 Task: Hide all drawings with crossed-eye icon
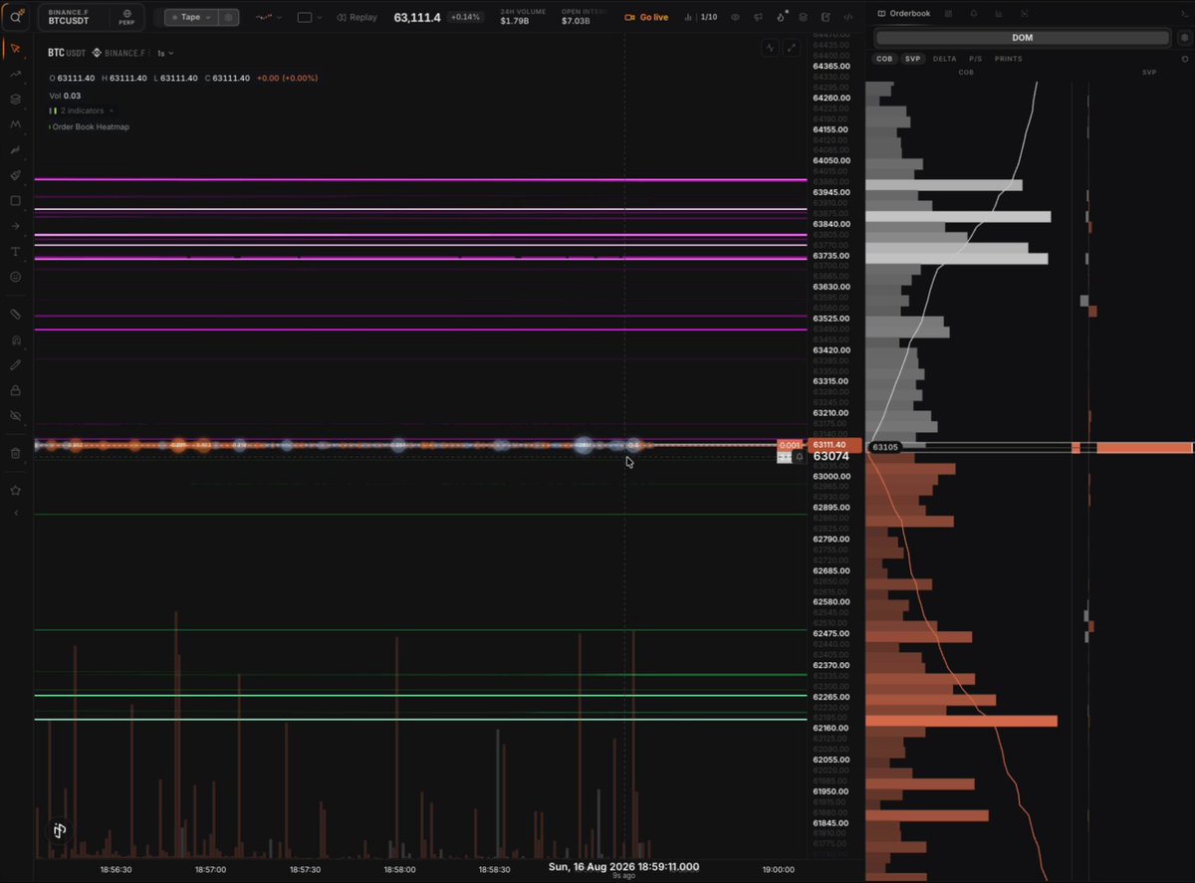(16, 415)
